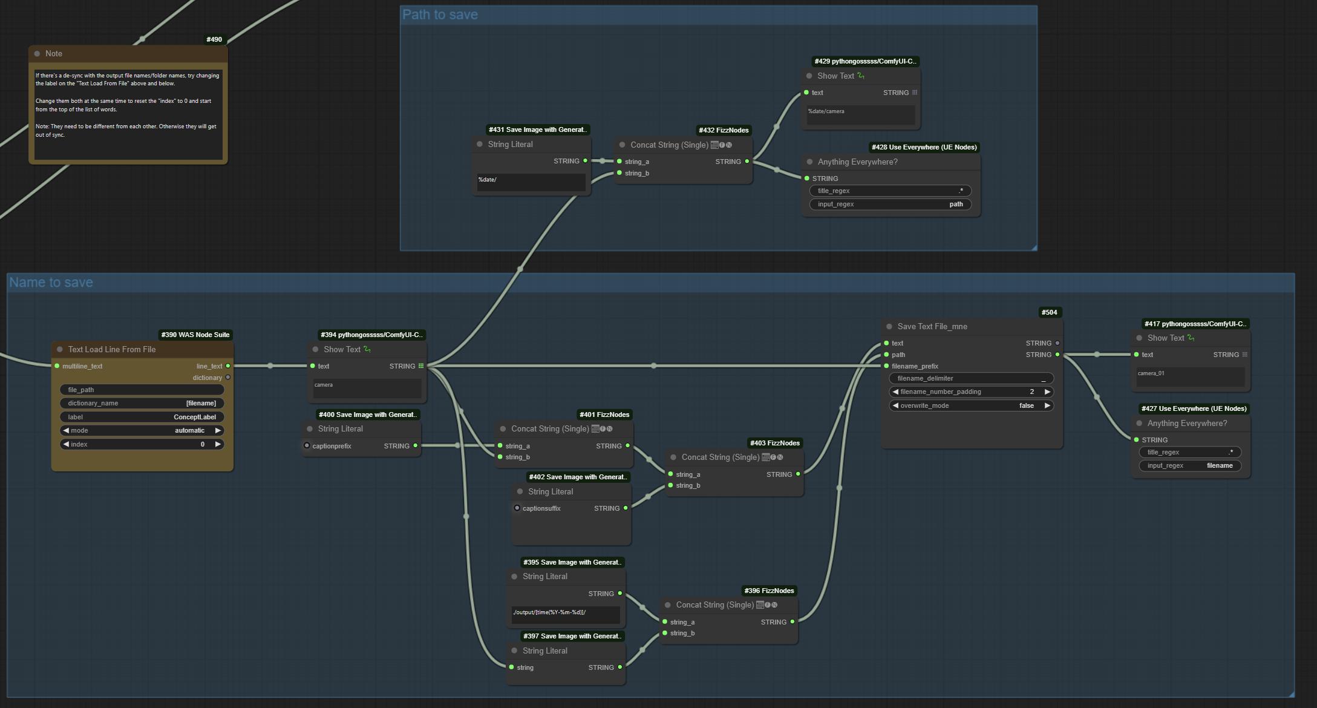The height and width of the screenshot is (708, 1317).
Task: Click the Note node title bar
Action: pos(128,54)
